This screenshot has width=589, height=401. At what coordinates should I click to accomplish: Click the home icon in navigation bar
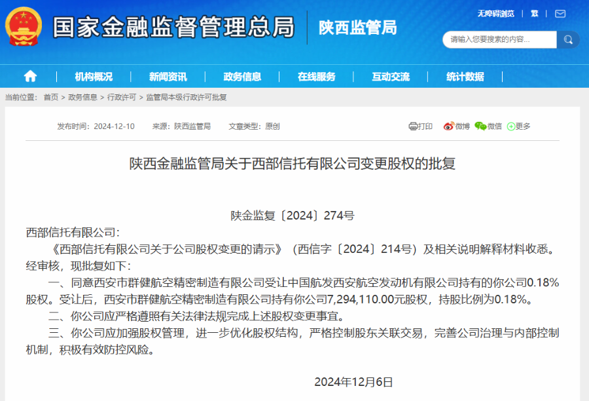[x=30, y=77]
